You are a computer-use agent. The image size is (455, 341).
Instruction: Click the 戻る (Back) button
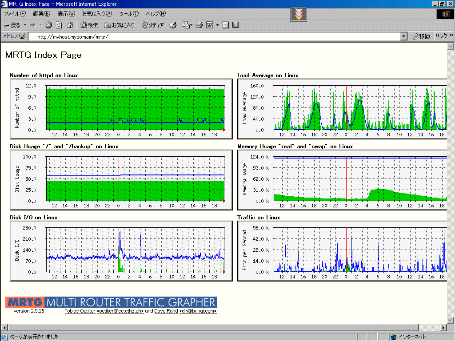tap(12, 25)
